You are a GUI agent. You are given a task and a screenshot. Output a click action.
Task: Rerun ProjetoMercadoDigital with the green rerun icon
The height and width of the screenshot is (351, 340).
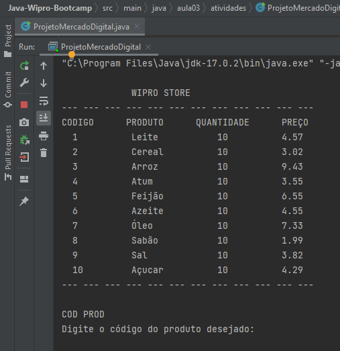pyautogui.click(x=24, y=66)
